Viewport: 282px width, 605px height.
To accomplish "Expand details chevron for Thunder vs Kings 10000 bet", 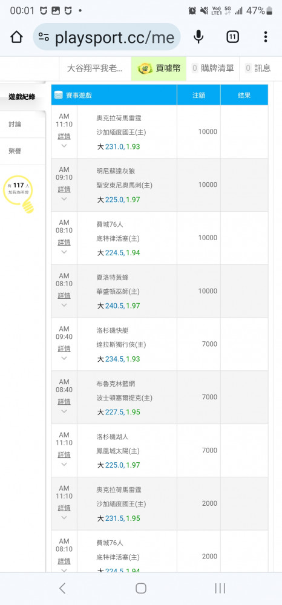I will pyautogui.click(x=64, y=146).
